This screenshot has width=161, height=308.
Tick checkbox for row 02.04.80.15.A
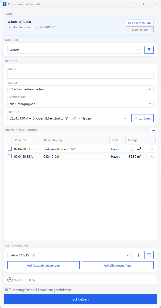coord(10,157)
